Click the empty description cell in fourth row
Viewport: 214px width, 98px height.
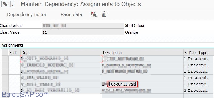[x=143, y=78]
